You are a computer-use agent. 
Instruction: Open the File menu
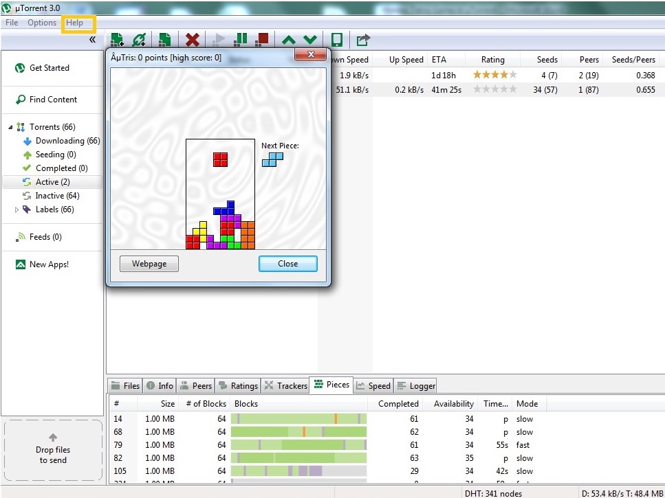tap(12, 23)
